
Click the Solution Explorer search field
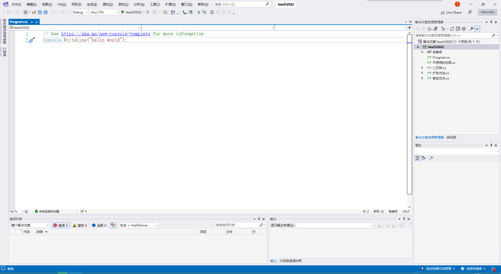point(453,36)
